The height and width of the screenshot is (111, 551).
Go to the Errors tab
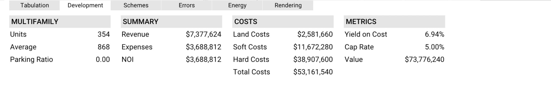[187, 5]
